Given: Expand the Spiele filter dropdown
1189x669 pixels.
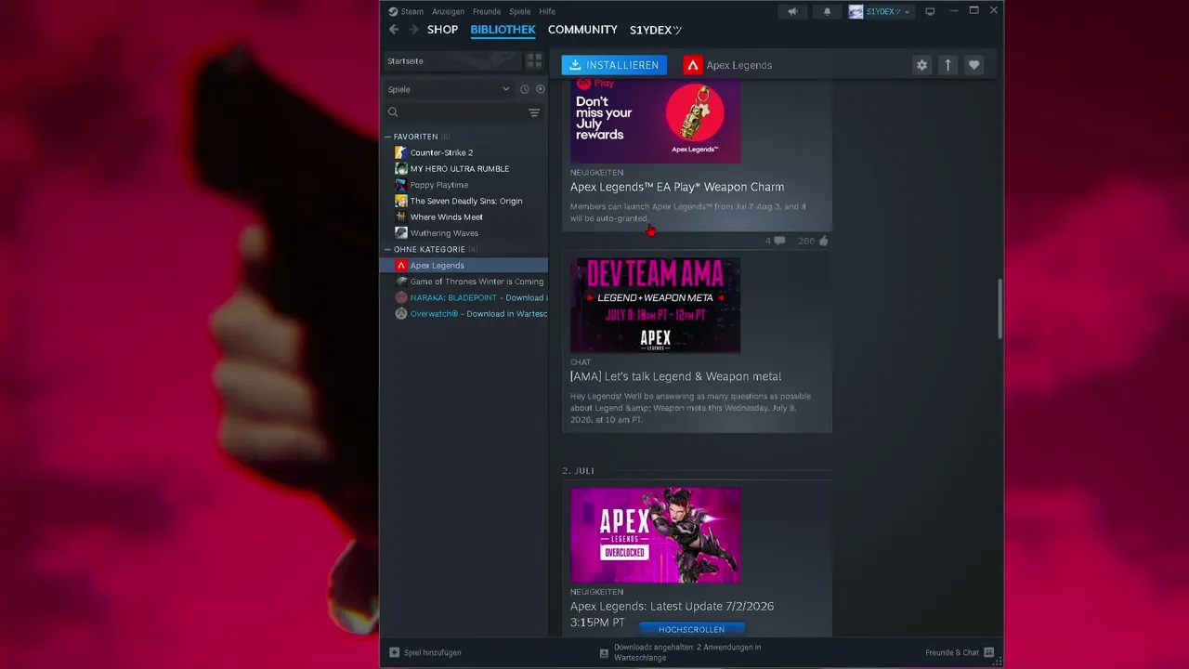Looking at the screenshot, I should click(450, 89).
